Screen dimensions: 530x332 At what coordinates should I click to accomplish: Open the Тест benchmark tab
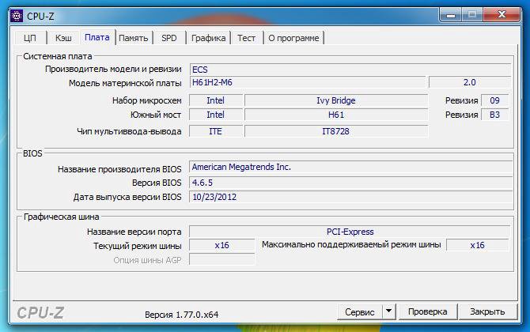pyautogui.click(x=247, y=38)
